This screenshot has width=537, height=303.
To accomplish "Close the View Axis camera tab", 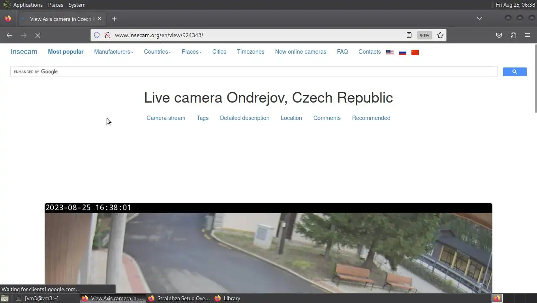I will click(x=100, y=19).
